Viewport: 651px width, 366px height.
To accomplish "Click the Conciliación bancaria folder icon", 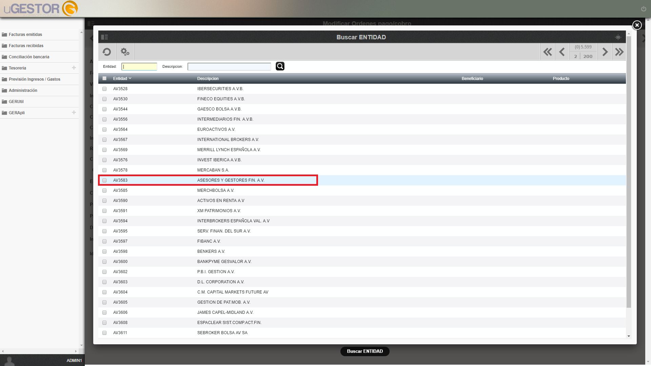I will point(4,57).
